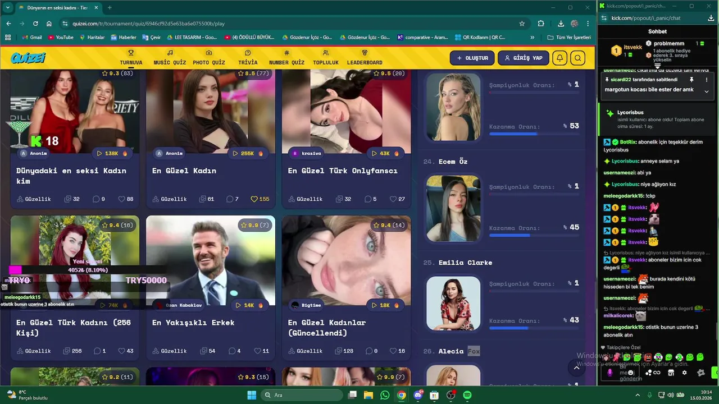This screenshot has width=719, height=404.
Task: Click the Oluştur button
Action: [472, 58]
